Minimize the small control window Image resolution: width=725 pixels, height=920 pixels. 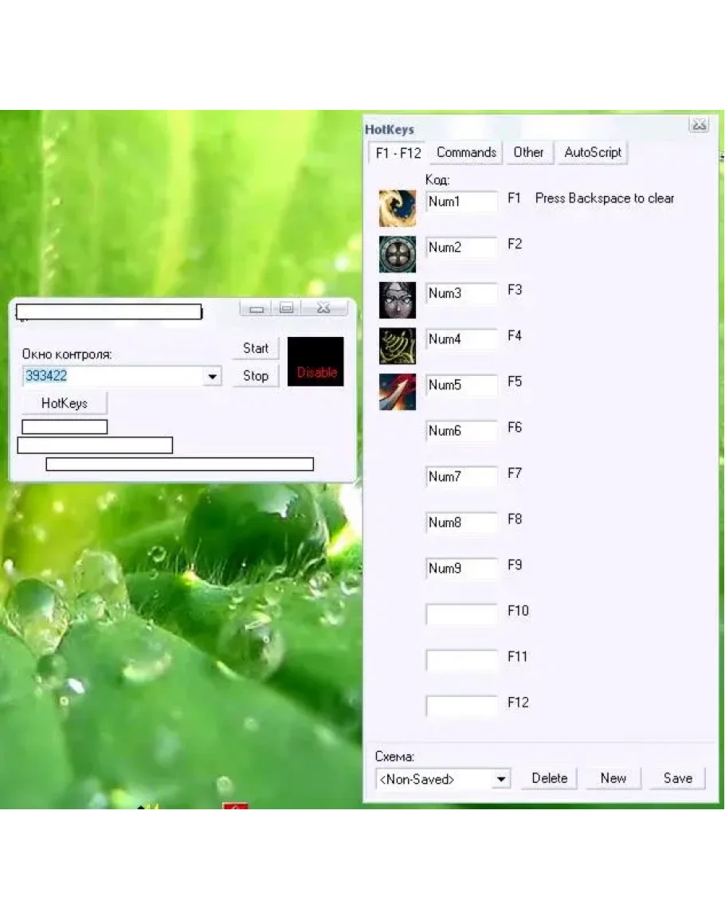(257, 308)
